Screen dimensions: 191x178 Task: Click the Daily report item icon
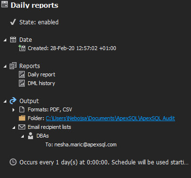point(22,74)
